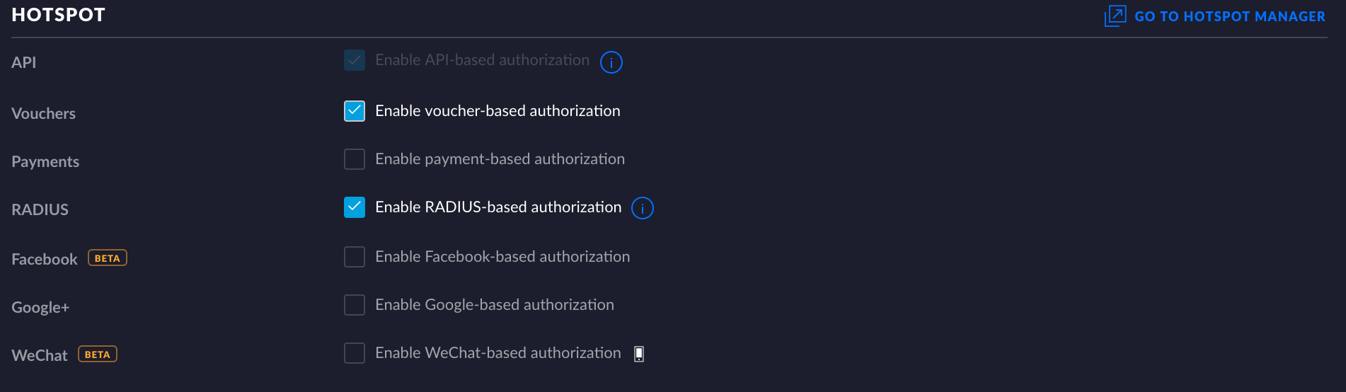Click the Facebook BETA badge

(x=107, y=258)
